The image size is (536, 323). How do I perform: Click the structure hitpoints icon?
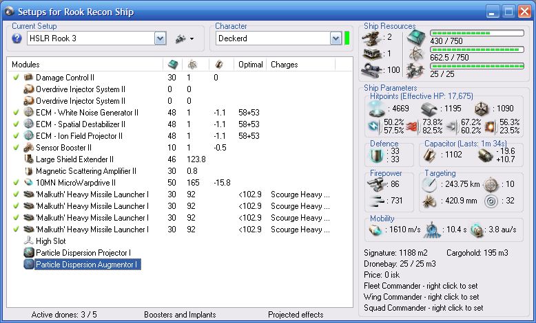[482, 109]
